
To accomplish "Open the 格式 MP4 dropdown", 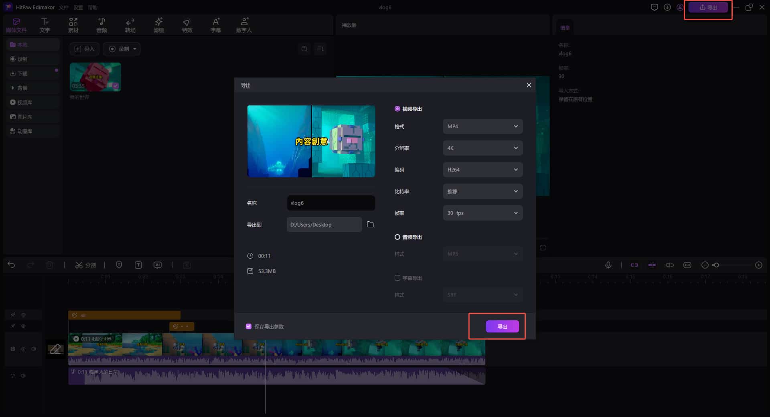I will point(482,126).
